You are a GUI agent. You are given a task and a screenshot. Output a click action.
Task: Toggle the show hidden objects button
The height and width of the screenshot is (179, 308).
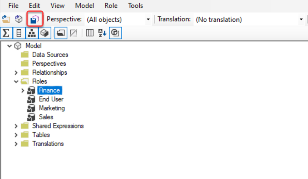tap(73, 33)
